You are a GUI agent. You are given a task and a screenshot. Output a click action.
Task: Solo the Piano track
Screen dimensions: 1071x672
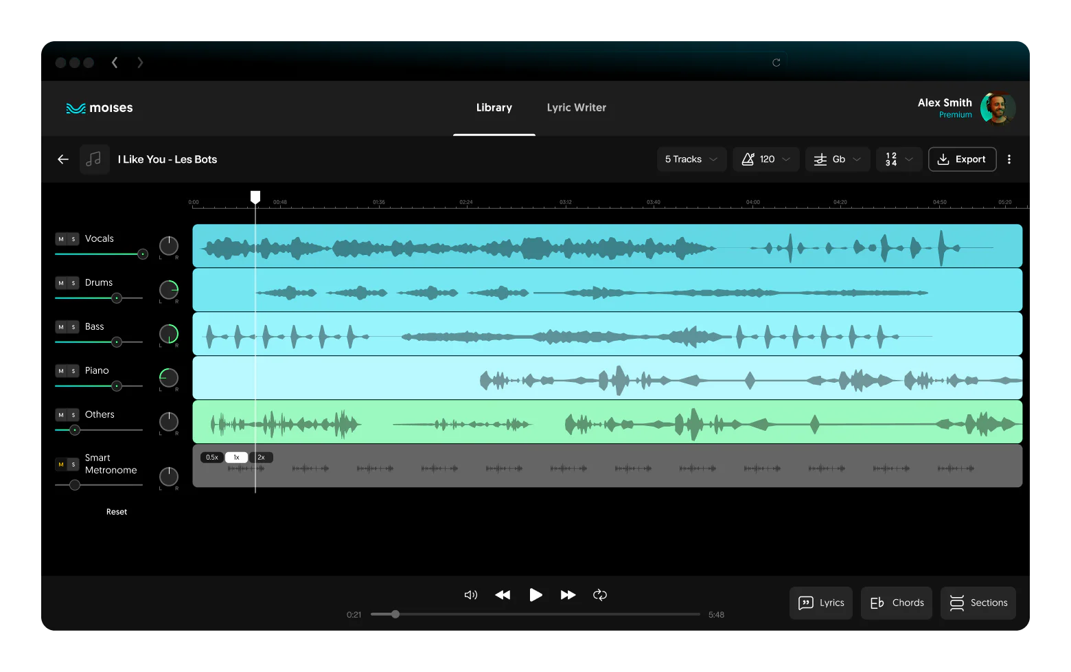[73, 371]
